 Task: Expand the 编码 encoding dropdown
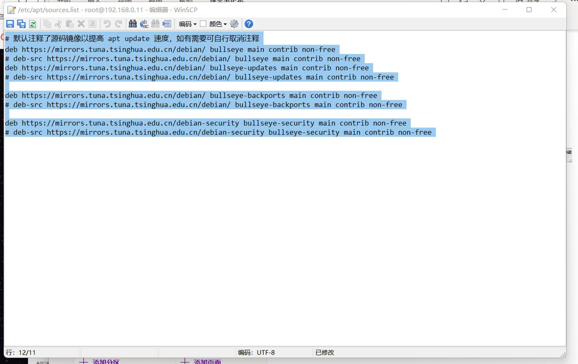pyautogui.click(x=188, y=24)
